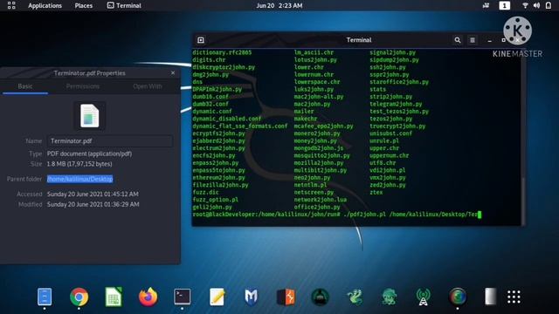
Task: Click telegram2john.py in the terminal listing
Action: (x=396, y=104)
